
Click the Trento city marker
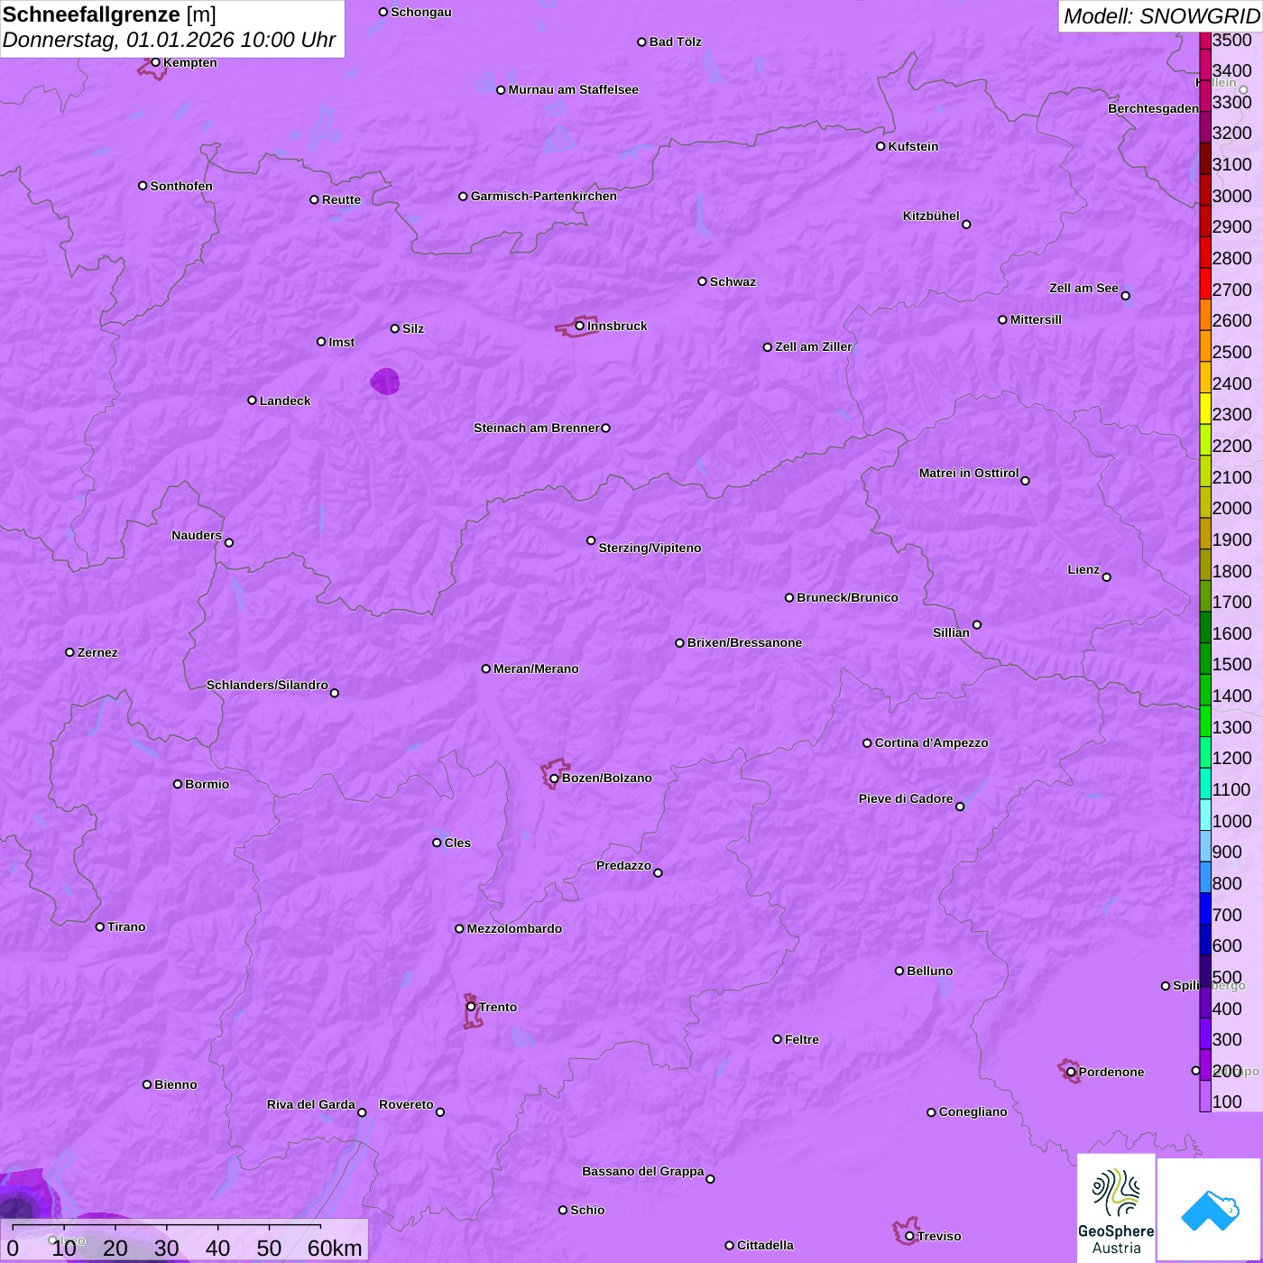coord(471,1007)
